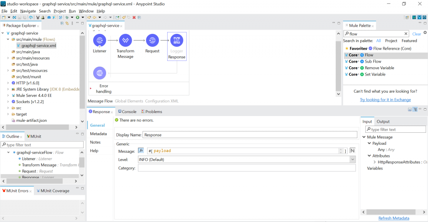Image resolution: width=428 pixels, height=222 pixels.
Task: Filter palette search by Featured
Action: (409, 40)
